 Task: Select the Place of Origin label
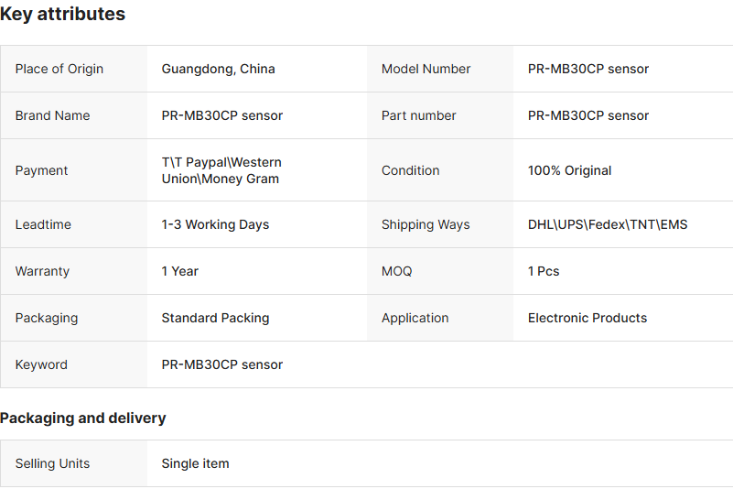[59, 69]
